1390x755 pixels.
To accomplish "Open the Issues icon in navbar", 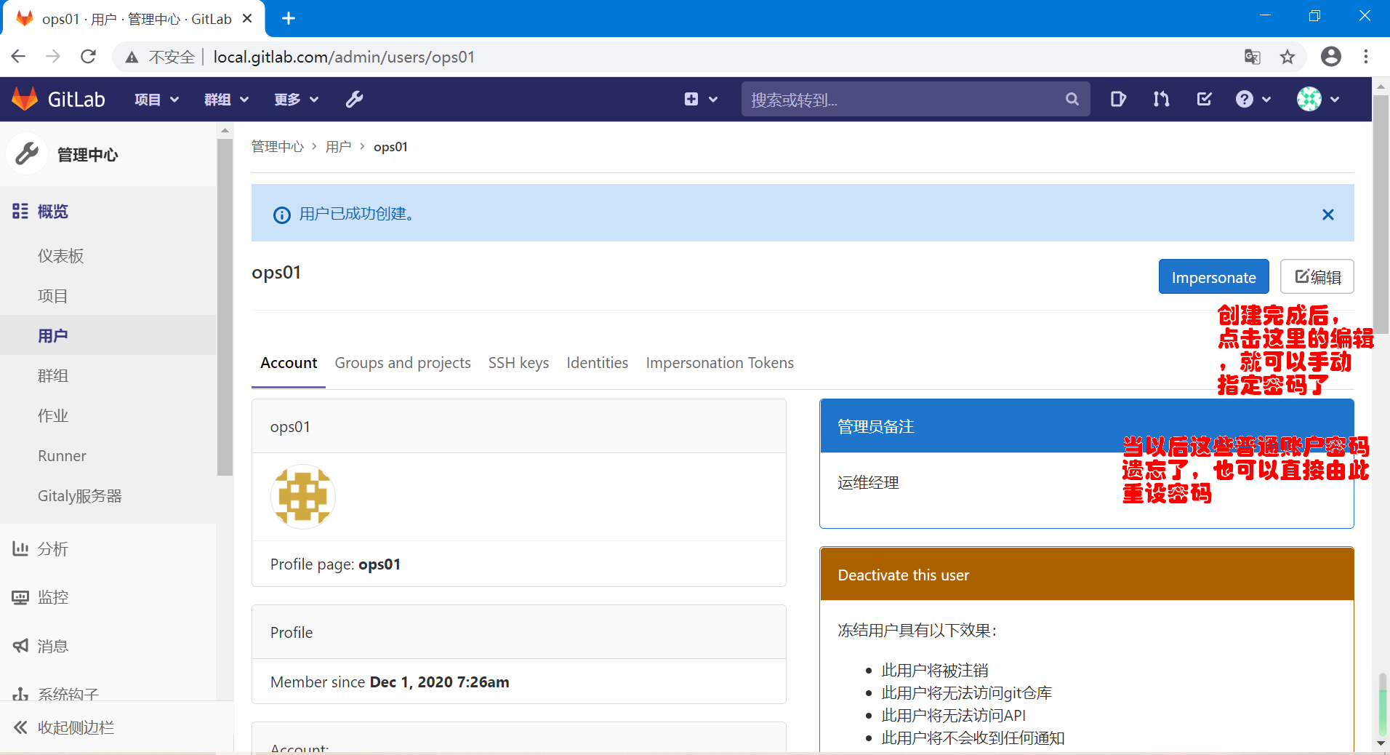I will pos(1118,99).
